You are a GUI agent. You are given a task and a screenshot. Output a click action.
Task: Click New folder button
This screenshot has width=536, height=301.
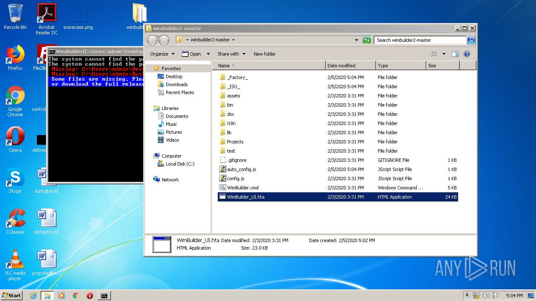(265, 54)
